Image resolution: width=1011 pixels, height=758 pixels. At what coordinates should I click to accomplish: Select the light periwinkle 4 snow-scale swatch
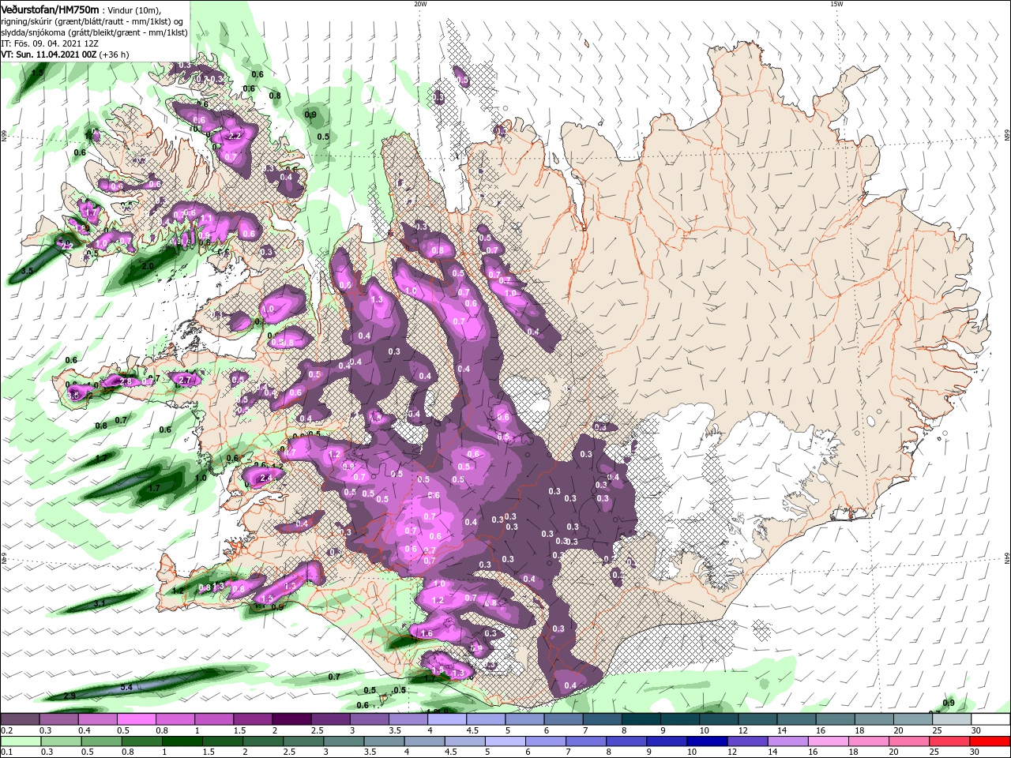[445, 719]
